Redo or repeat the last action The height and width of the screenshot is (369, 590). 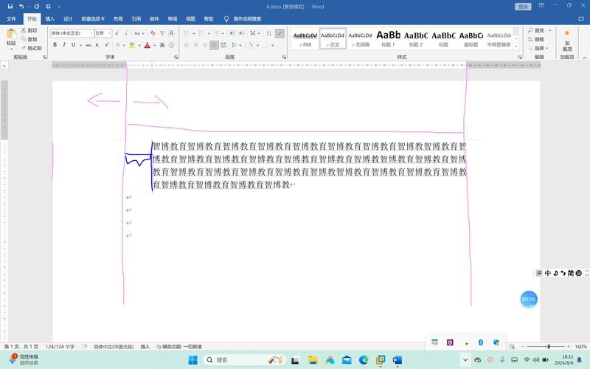pos(36,7)
